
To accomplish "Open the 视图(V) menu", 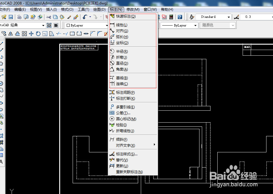I will 36,10.
